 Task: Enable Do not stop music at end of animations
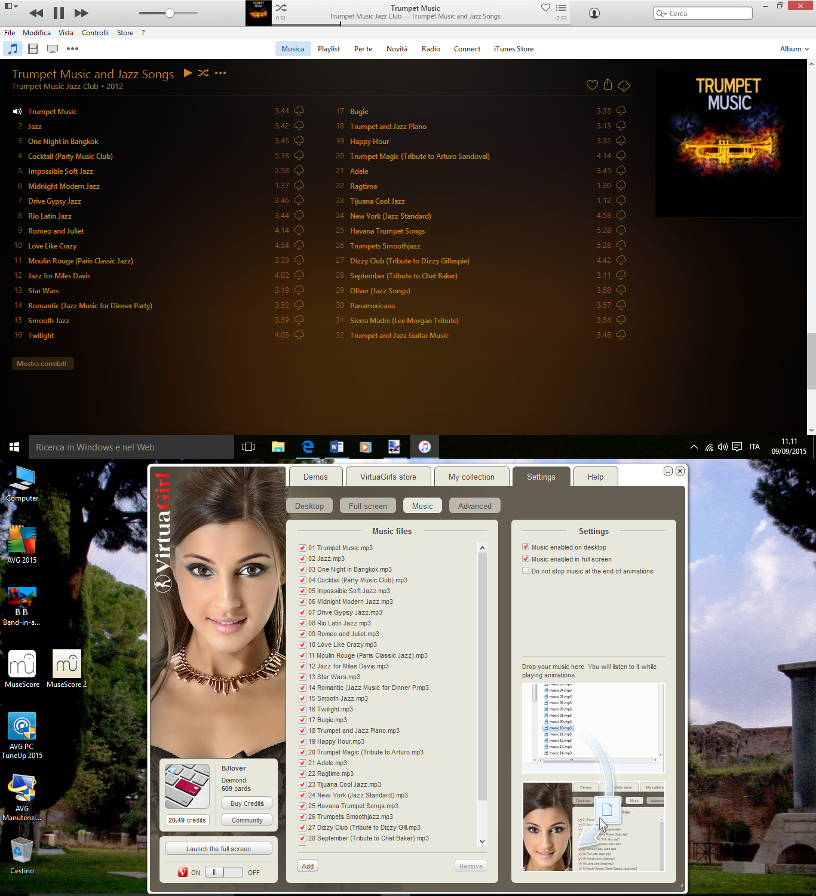point(526,570)
